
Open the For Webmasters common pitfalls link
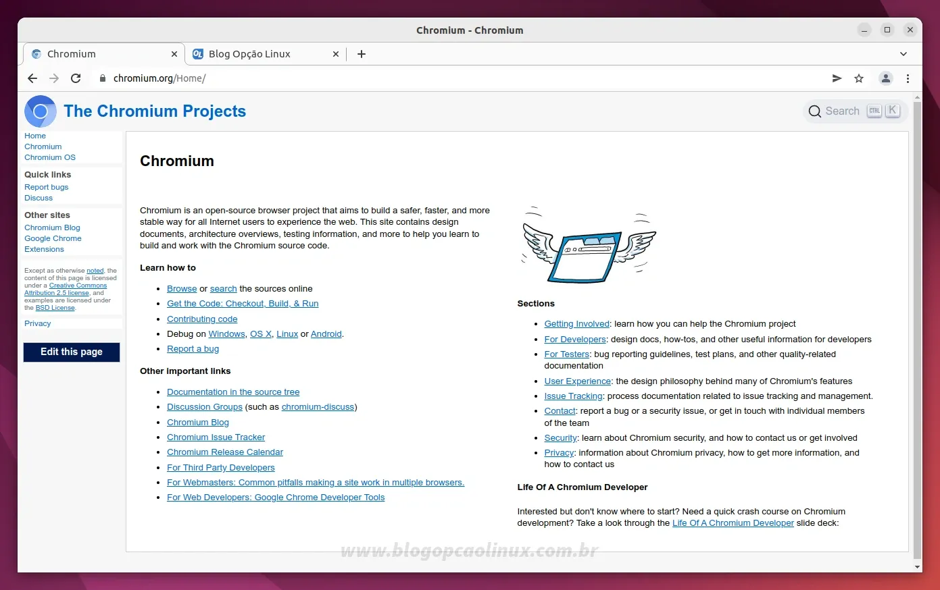coord(316,483)
